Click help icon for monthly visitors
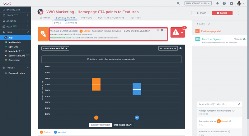Screen dimensions: 249x136 (233, 111)
